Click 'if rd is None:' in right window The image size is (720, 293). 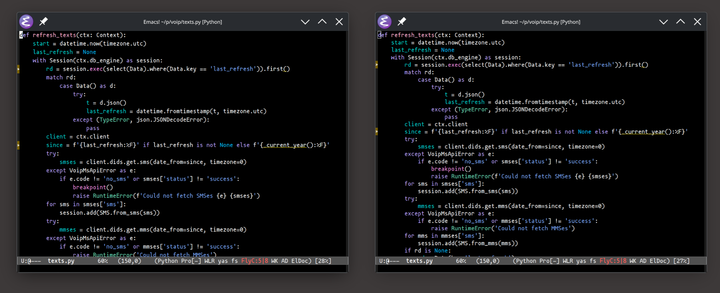click(428, 251)
